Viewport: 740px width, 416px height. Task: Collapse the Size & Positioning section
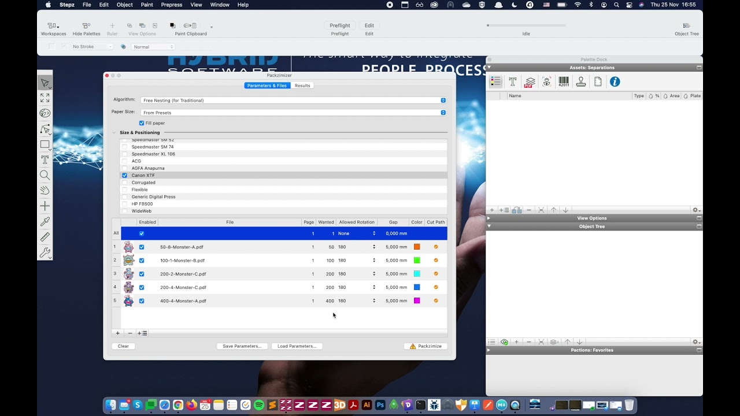(x=114, y=133)
